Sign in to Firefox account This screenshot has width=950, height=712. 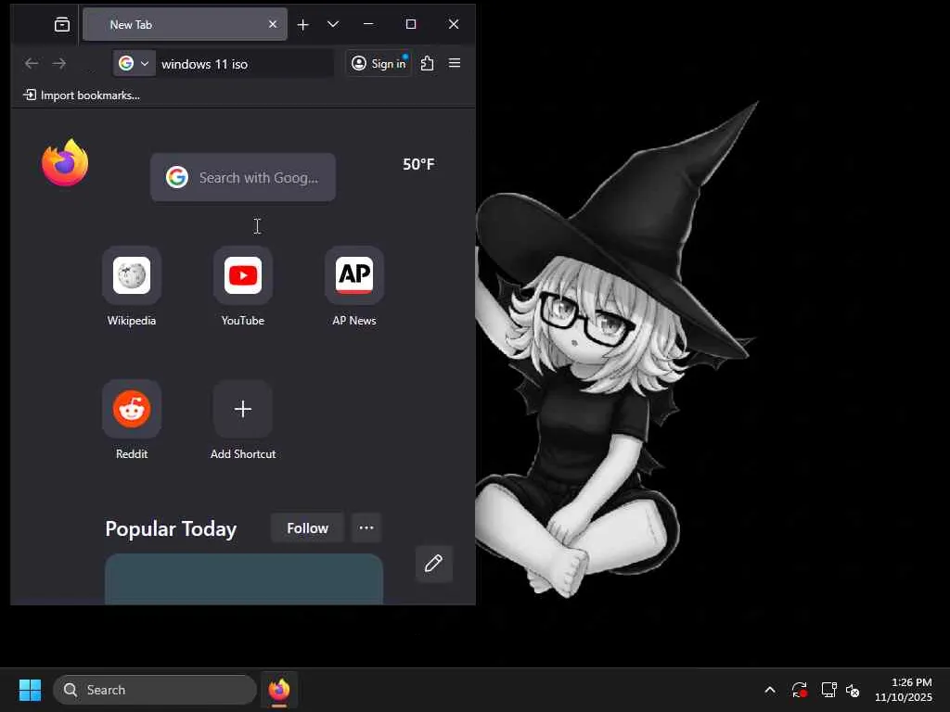coord(379,64)
